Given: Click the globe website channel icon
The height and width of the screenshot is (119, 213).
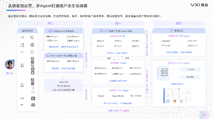Looking at the screenshot, I should point(32,45).
